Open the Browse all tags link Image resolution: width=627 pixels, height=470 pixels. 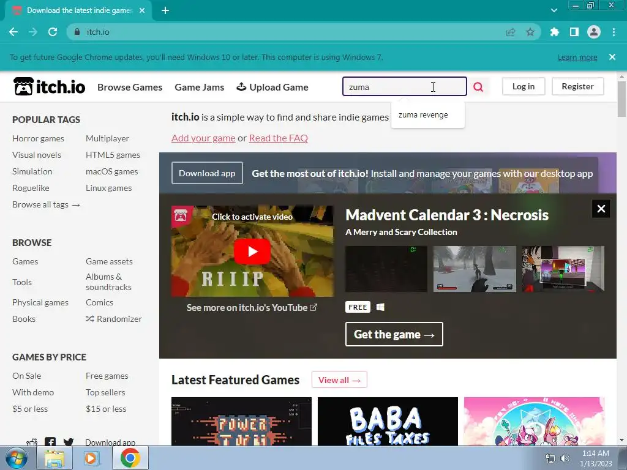coord(46,204)
